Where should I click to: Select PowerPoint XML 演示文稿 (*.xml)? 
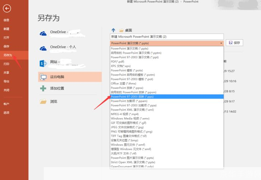167,110
